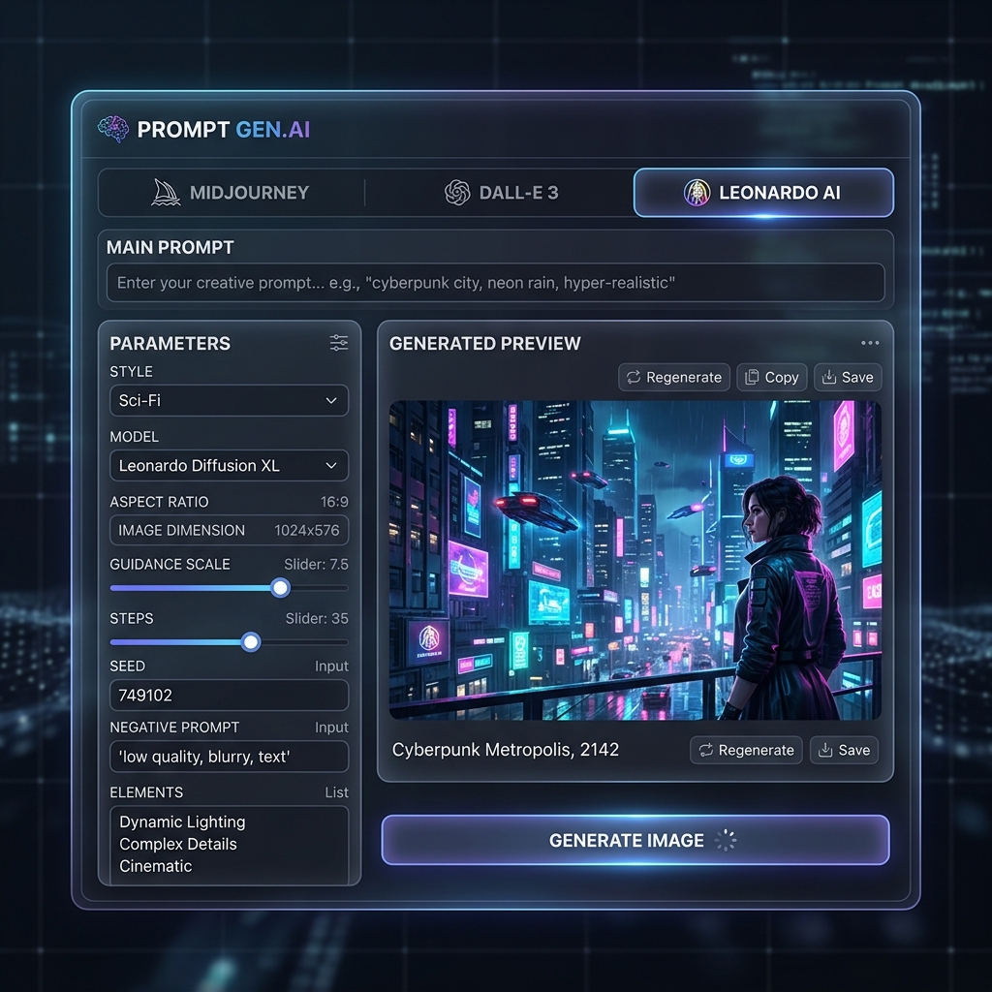The height and width of the screenshot is (992, 992).
Task: Click the Prompt Gen.AI brain logo
Action: tap(113, 129)
